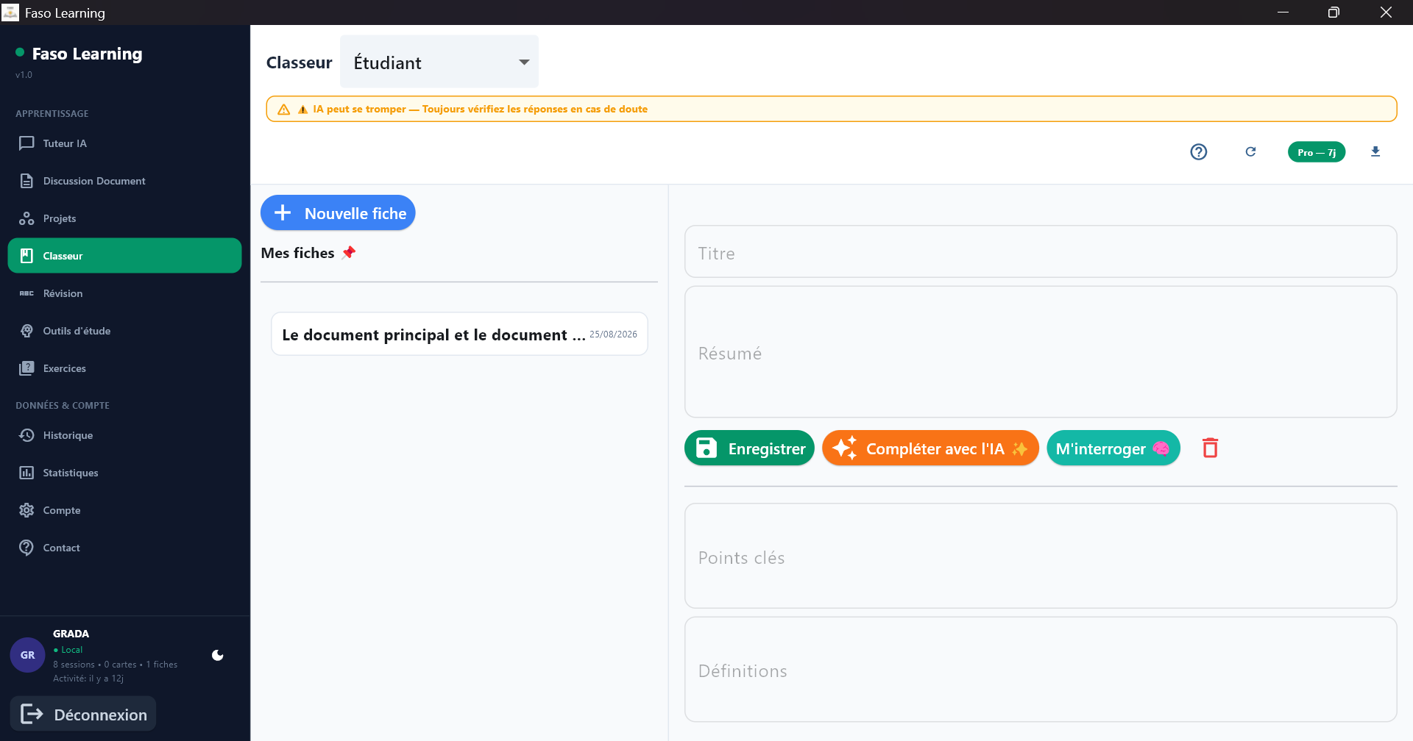View the Historique page
This screenshot has height=741, width=1413.
(x=124, y=435)
